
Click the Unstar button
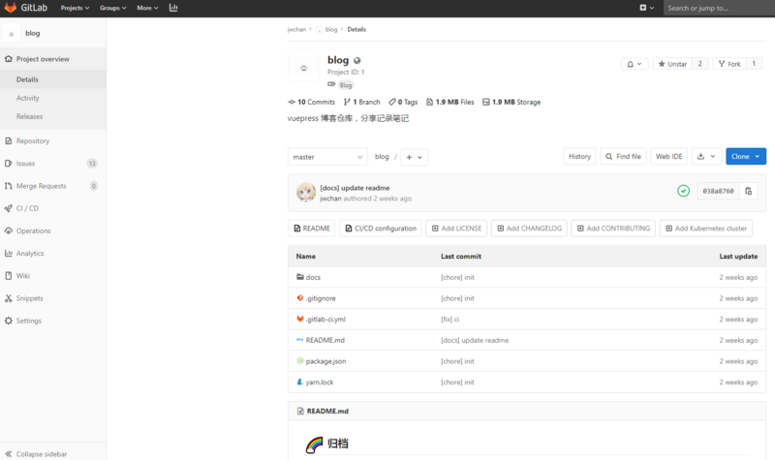(672, 64)
